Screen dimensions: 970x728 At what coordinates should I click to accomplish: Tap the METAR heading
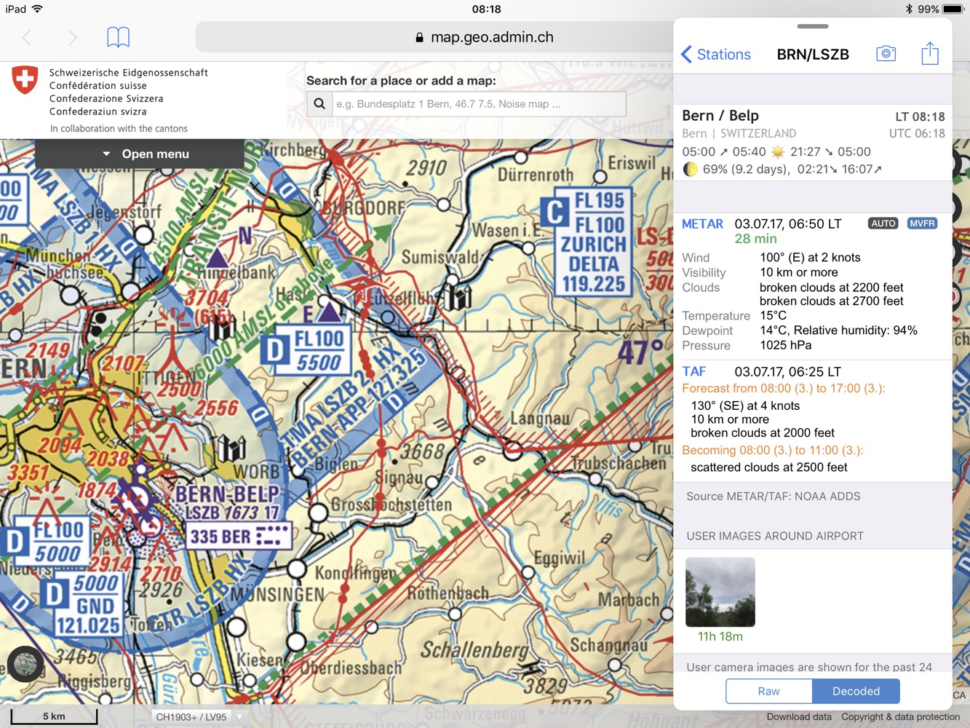pyautogui.click(x=702, y=224)
